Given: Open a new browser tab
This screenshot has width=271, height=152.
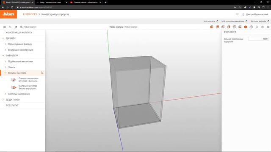Looking at the screenshot, I should tap(105, 3).
